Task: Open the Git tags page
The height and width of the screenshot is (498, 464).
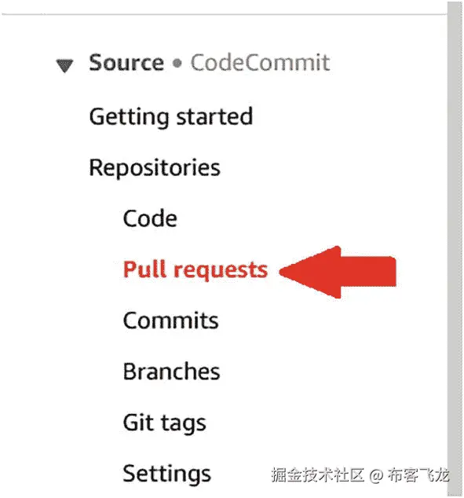Action: pyautogui.click(x=164, y=423)
